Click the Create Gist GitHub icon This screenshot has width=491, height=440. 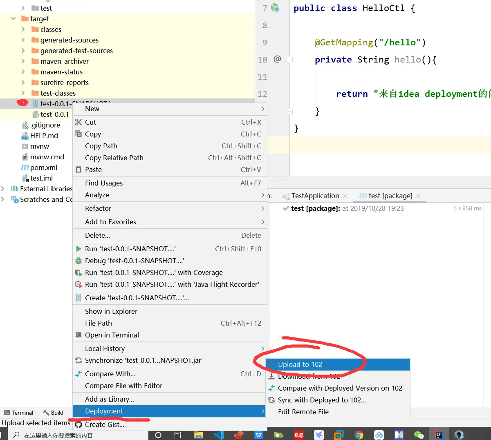pyautogui.click(x=78, y=424)
